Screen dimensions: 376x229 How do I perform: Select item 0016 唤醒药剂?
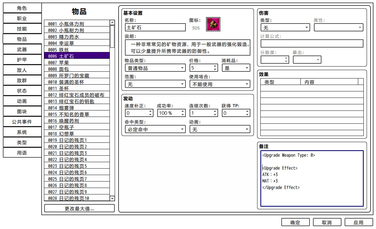click(x=77, y=121)
